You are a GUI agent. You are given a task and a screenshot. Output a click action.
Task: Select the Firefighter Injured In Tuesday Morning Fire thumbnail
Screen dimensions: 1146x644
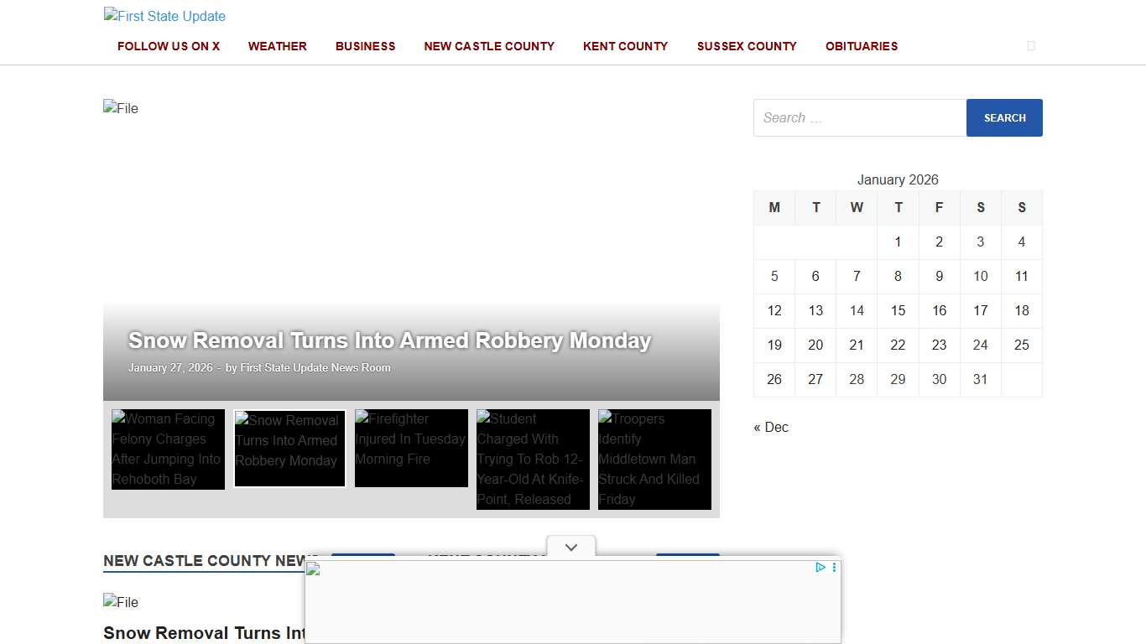coord(411,448)
